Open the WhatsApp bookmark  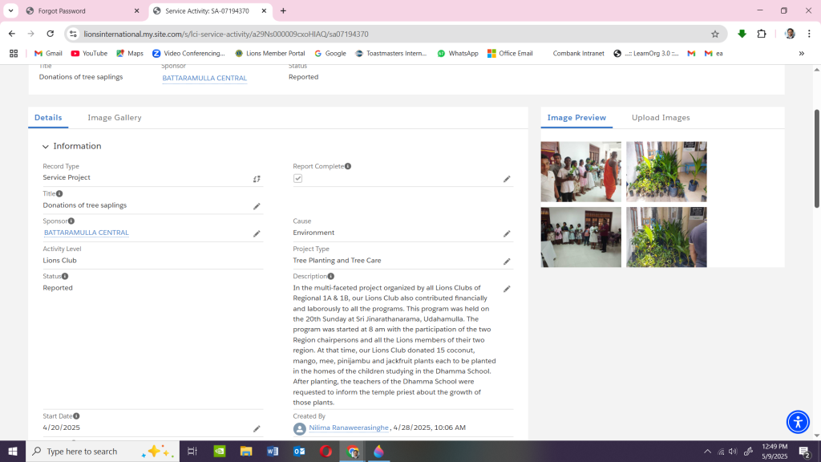458,54
